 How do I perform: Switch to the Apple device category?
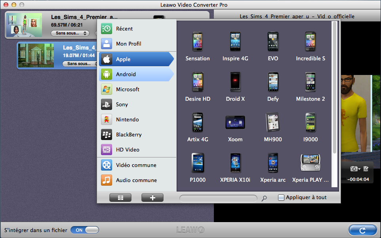click(137, 59)
